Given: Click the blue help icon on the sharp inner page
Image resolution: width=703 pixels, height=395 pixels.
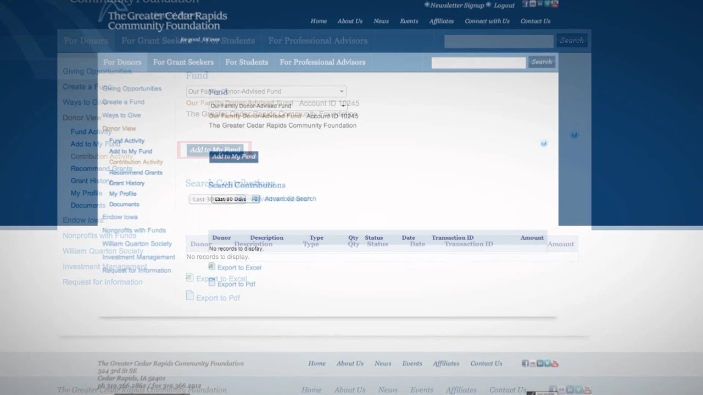Looking at the screenshot, I should coord(544,143).
